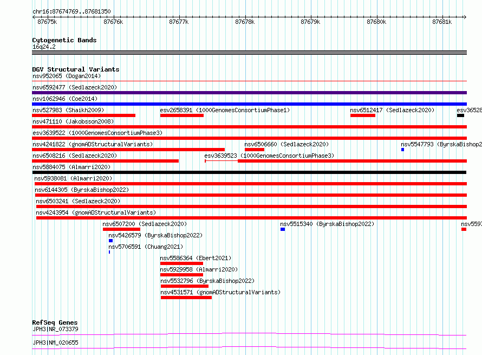Click the nsv5597 red block at right edge
The height and width of the screenshot is (355, 482).
click(x=464, y=229)
